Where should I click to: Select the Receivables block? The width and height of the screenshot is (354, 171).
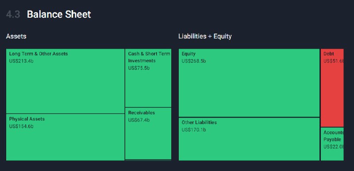click(x=148, y=133)
